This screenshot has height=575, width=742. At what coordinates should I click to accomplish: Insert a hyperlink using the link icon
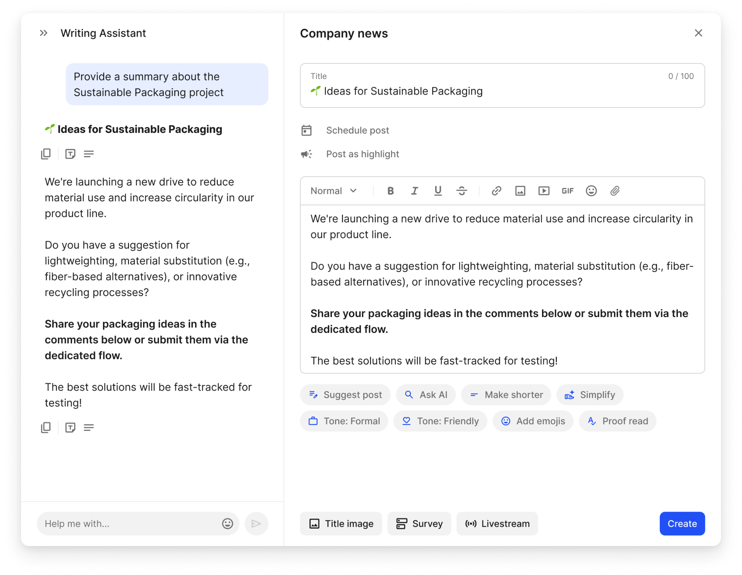point(496,191)
